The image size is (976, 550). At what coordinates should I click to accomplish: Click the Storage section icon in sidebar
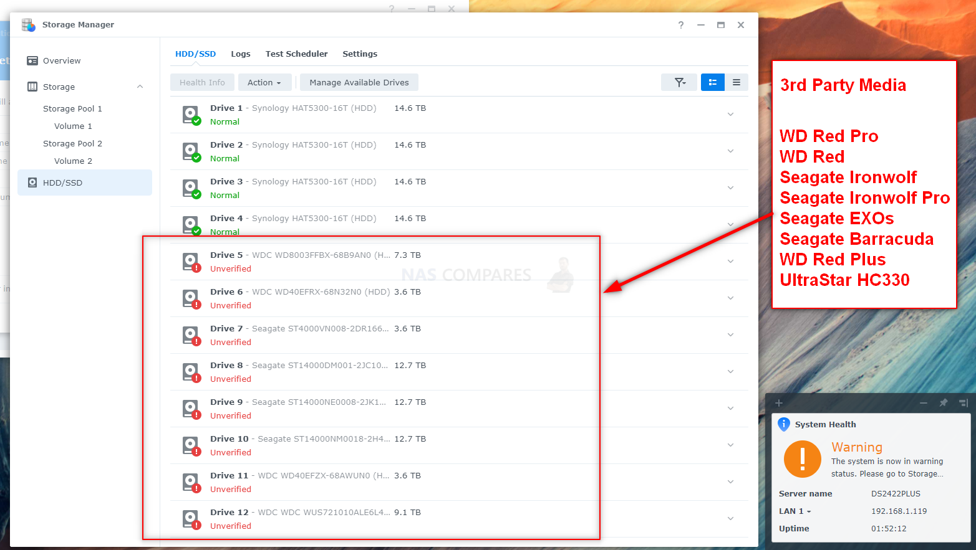pos(32,87)
